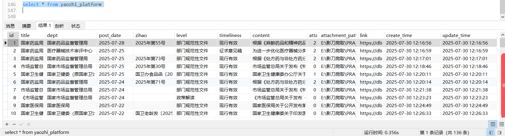The width and height of the screenshot is (505, 136).
Task: Click the discard changes X icon
Action: tap(29, 124)
